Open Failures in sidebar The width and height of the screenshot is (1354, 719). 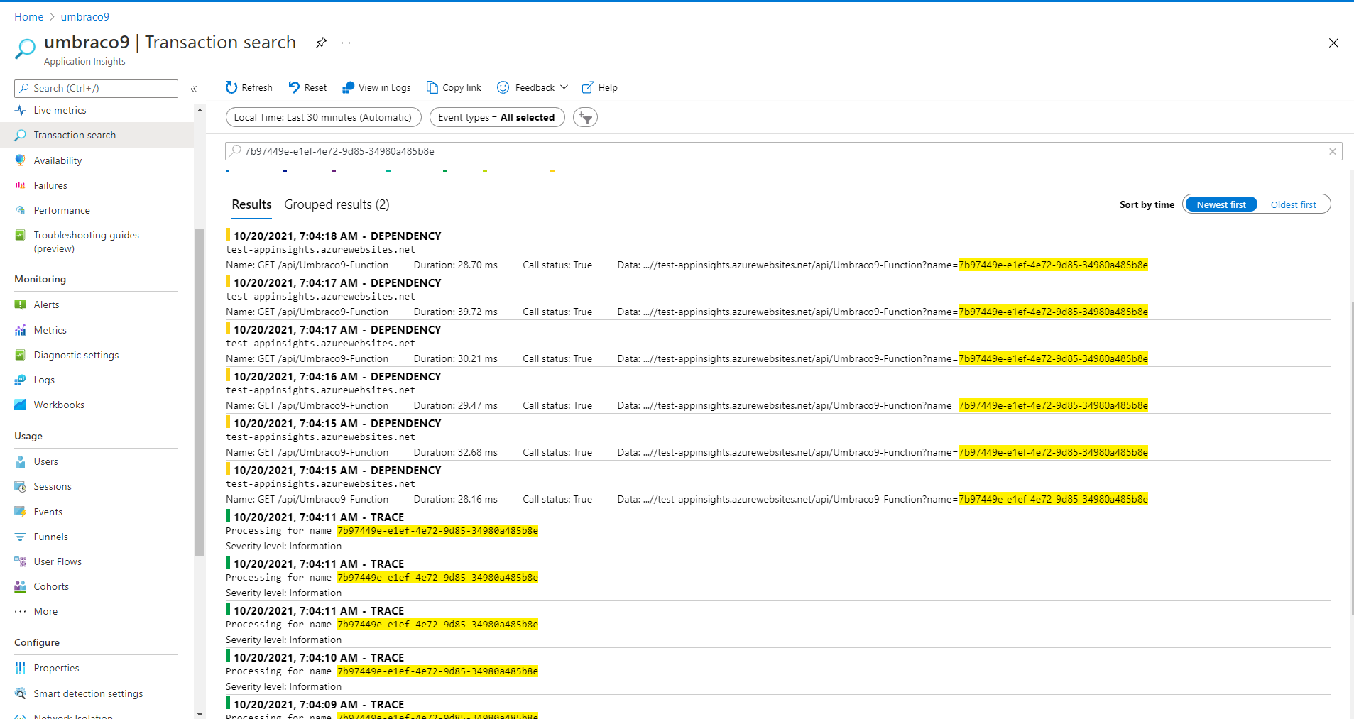pyautogui.click(x=50, y=185)
